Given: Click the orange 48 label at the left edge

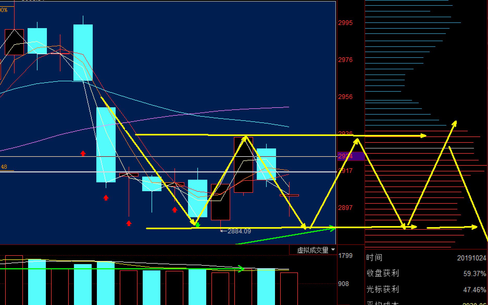Looking at the screenshot, I should (4, 167).
